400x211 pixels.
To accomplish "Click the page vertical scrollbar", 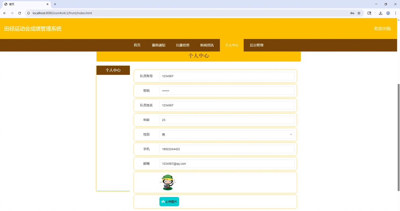I will click(x=398, y=137).
